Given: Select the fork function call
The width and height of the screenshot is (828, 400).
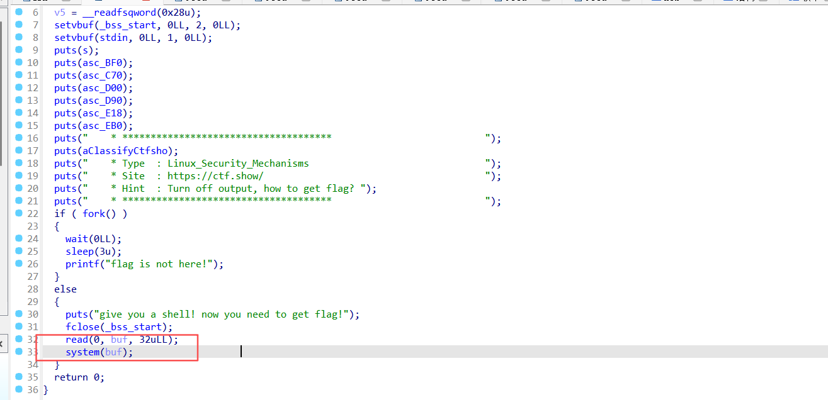Looking at the screenshot, I should click(x=93, y=214).
